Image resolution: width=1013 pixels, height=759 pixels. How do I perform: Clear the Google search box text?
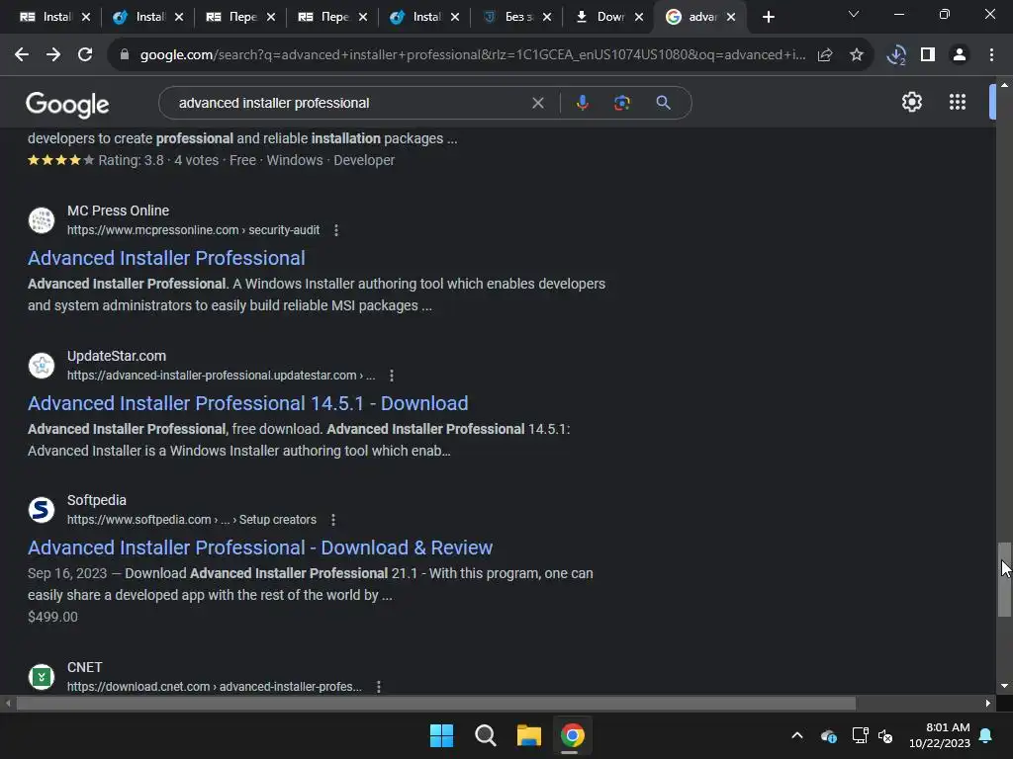[537, 103]
